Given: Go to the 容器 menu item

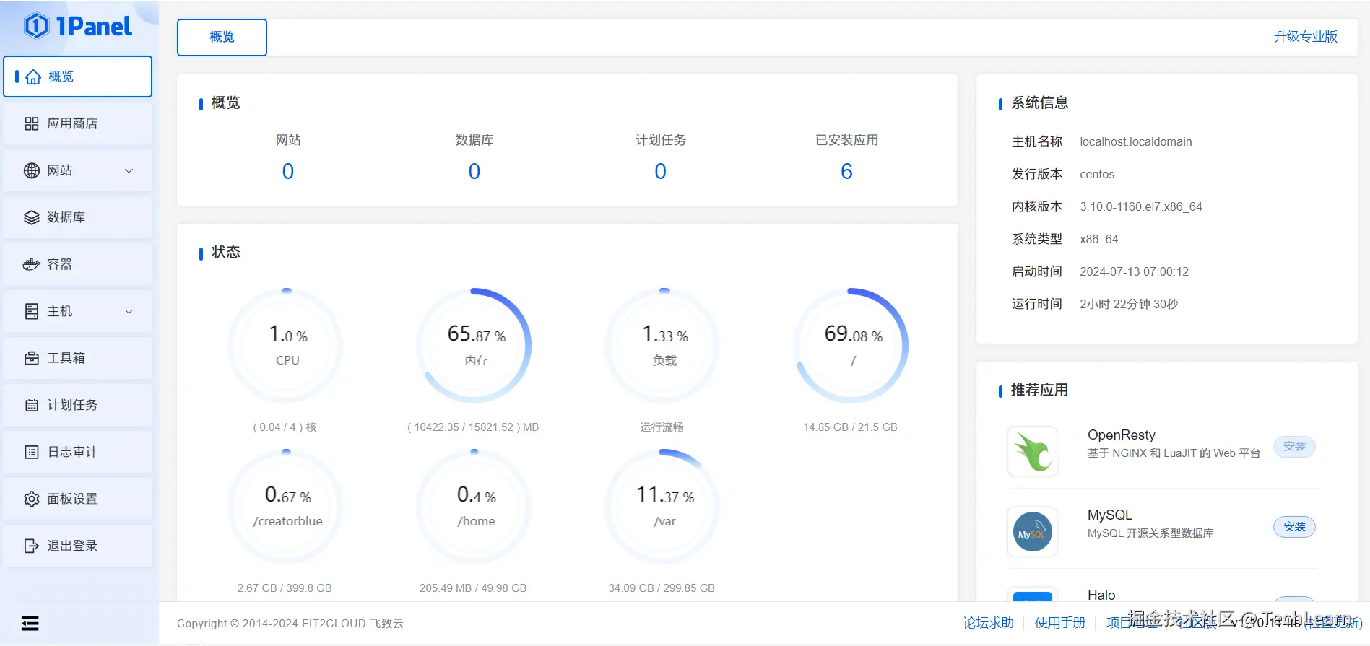Looking at the screenshot, I should 78,264.
